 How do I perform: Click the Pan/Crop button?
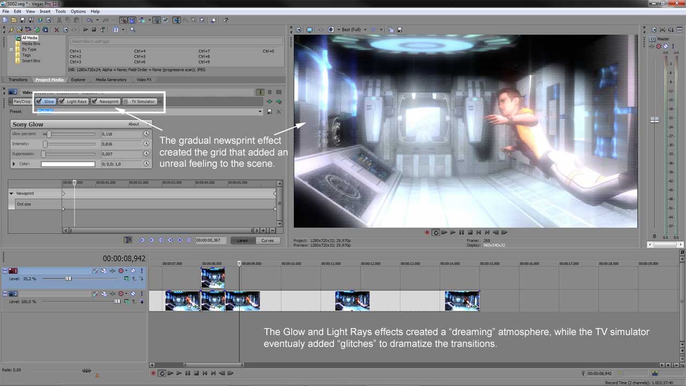22,101
